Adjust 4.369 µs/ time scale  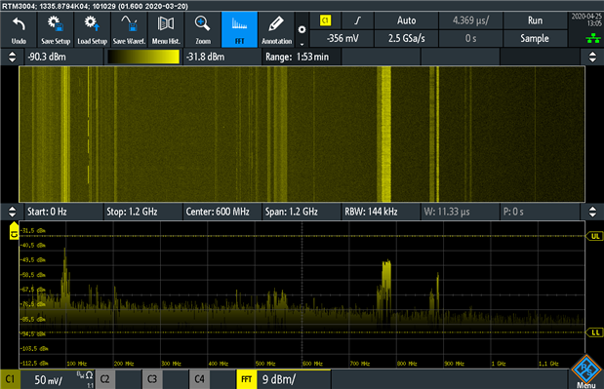[x=470, y=20]
